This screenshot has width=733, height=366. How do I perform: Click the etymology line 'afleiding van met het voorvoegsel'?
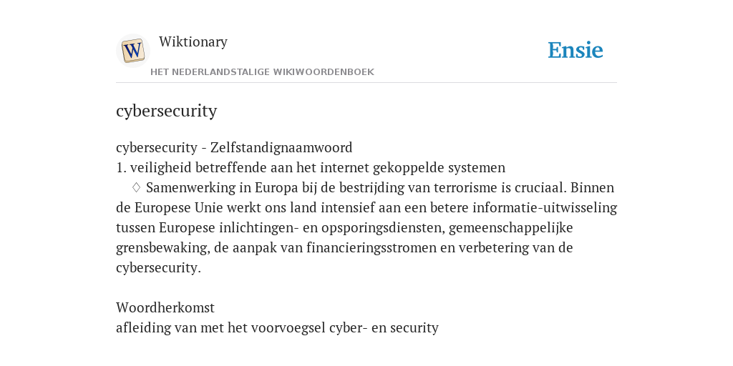click(x=277, y=327)
